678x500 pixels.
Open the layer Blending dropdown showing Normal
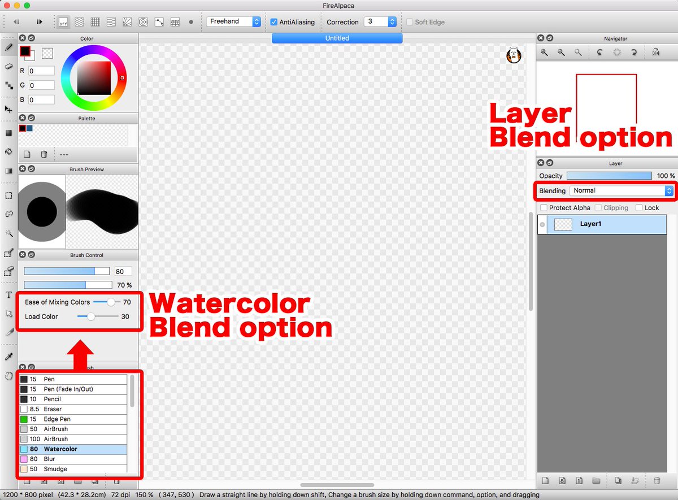pos(621,190)
